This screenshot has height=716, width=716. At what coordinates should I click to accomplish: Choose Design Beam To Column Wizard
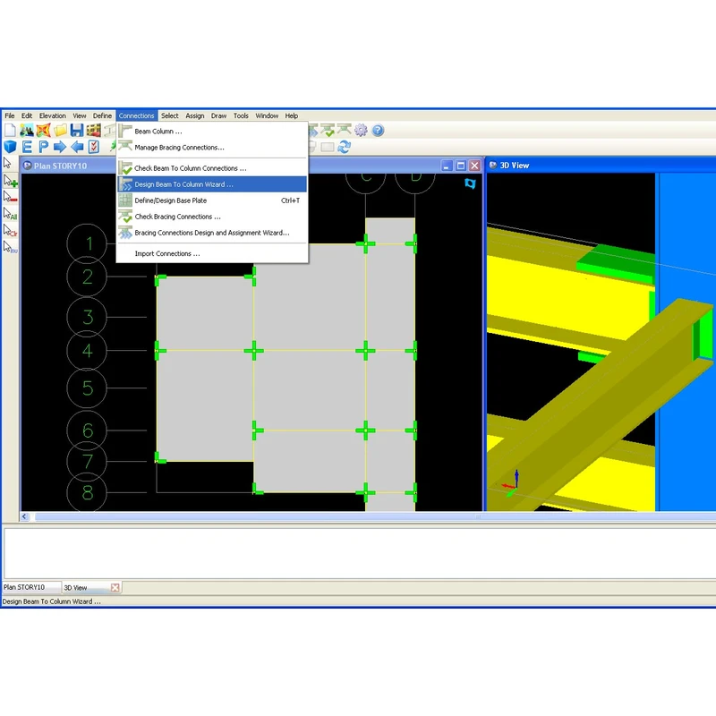[x=183, y=184]
